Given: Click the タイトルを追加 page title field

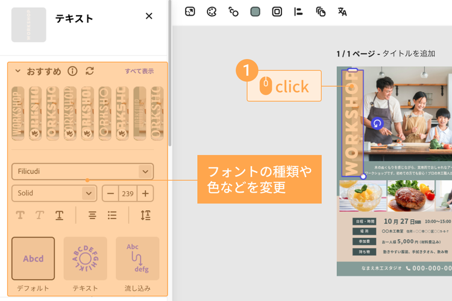Looking at the screenshot, I should point(409,54).
